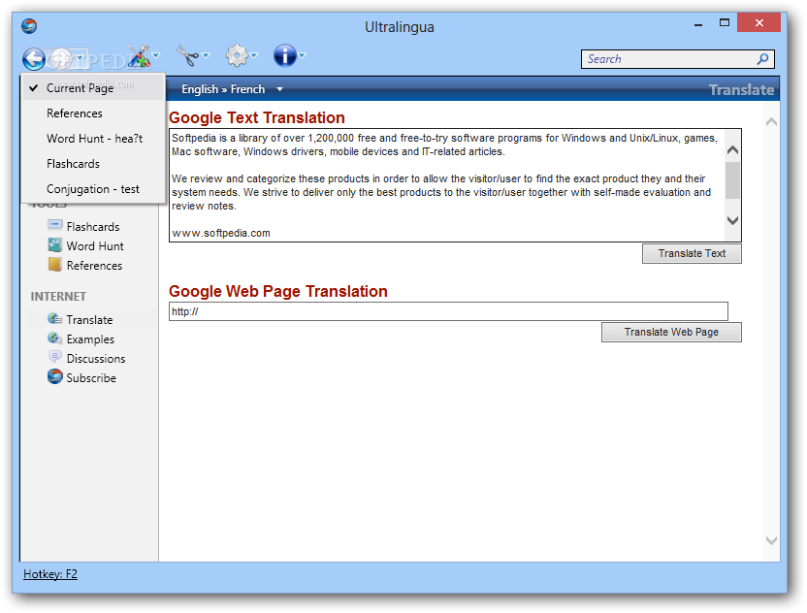
Task: Click the Translate Text button
Action: click(692, 253)
